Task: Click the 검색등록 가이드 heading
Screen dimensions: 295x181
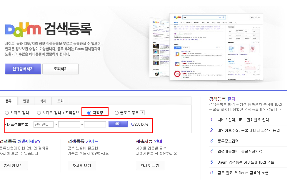Action: click(x=83, y=141)
